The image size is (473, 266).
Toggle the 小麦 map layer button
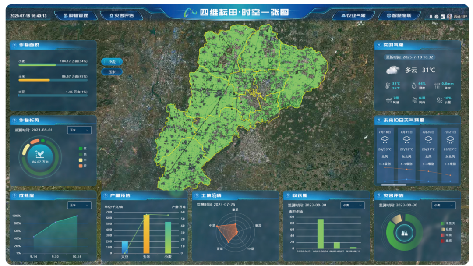[x=112, y=62]
